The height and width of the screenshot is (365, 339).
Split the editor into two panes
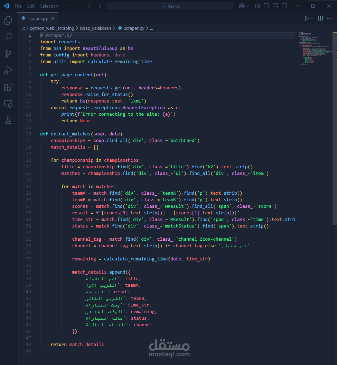(x=320, y=18)
